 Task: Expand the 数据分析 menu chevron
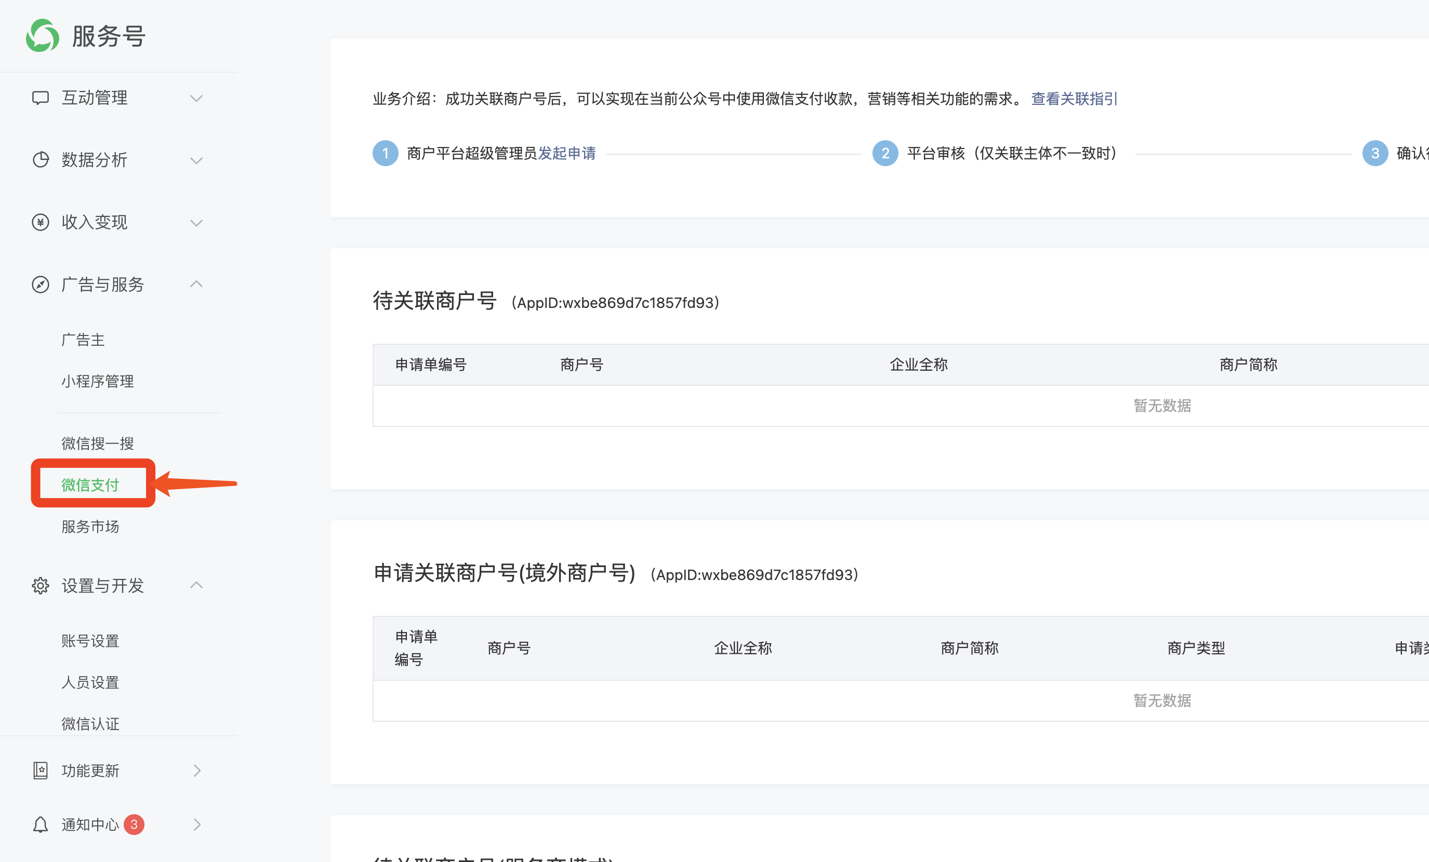click(196, 160)
